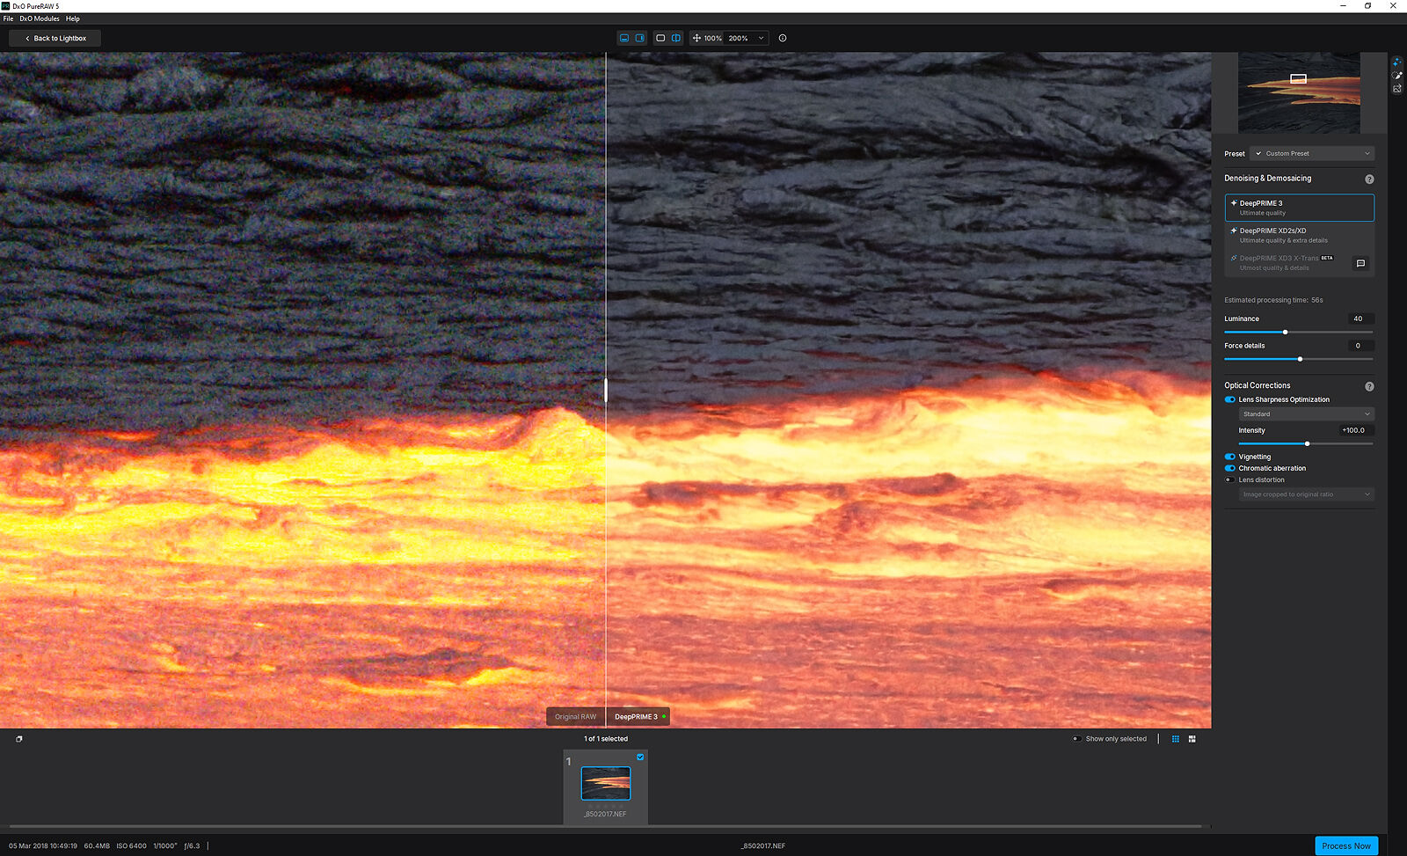Image resolution: width=1407 pixels, height=856 pixels.
Task: Click the Process Now button
Action: (x=1346, y=845)
